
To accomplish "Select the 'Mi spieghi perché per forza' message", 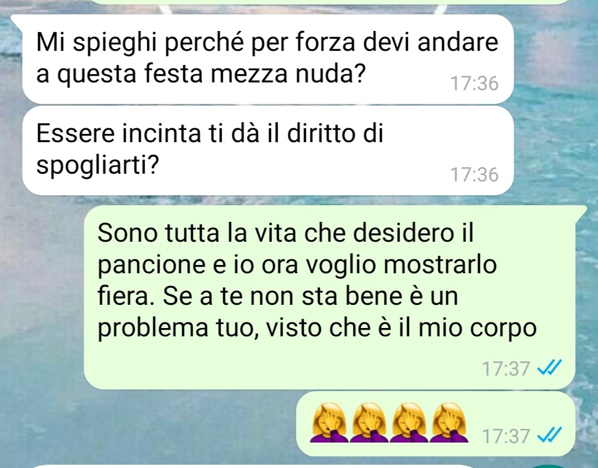I will click(268, 59).
